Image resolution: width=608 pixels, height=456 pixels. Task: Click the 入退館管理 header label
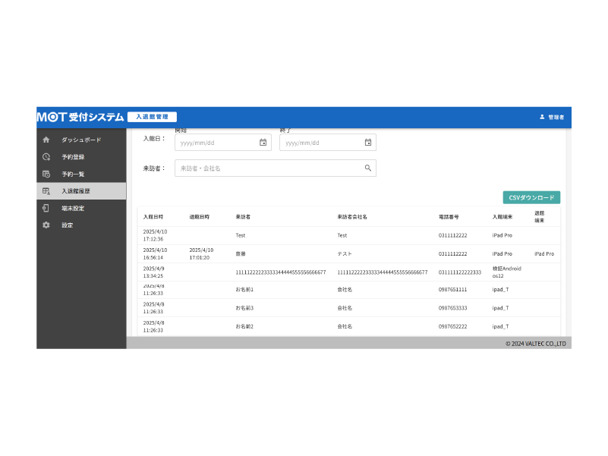coord(152,117)
